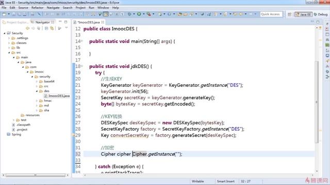Click the editor vertical scrollbar thumb
Screen dimensions: 330x185
coord(317,102)
